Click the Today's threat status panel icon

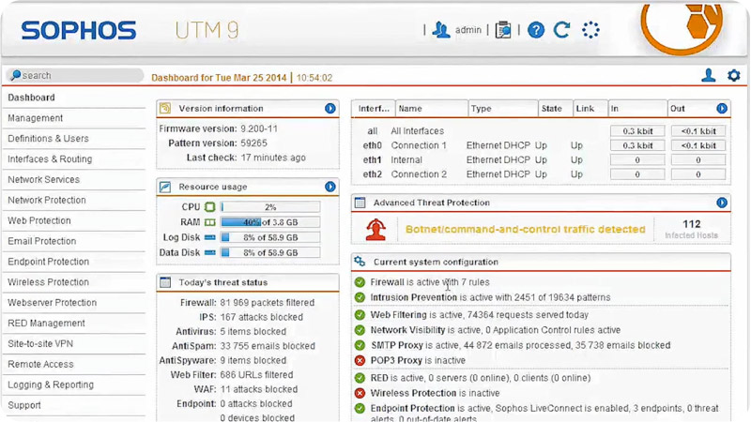pos(165,282)
